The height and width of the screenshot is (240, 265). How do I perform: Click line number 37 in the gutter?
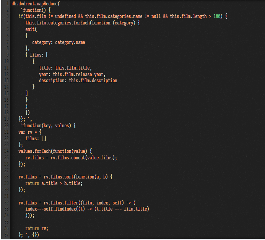7,235
